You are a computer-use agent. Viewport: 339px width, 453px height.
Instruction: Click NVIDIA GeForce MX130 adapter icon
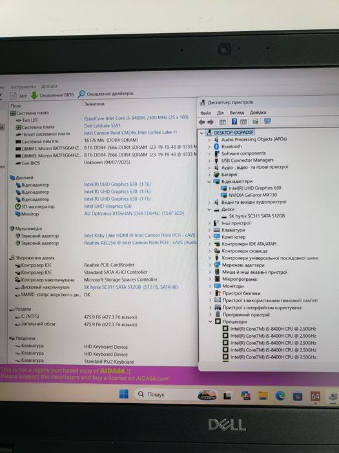click(x=224, y=195)
